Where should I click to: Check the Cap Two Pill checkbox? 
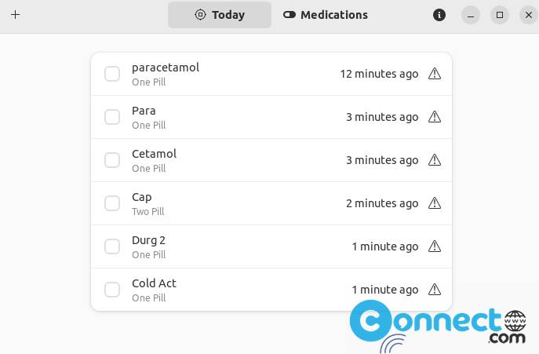tap(112, 203)
